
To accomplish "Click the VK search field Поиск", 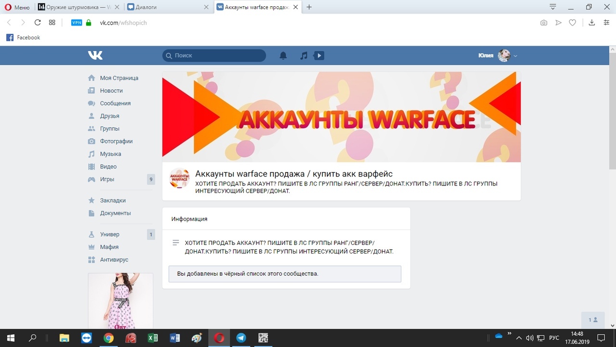I will click(x=214, y=55).
